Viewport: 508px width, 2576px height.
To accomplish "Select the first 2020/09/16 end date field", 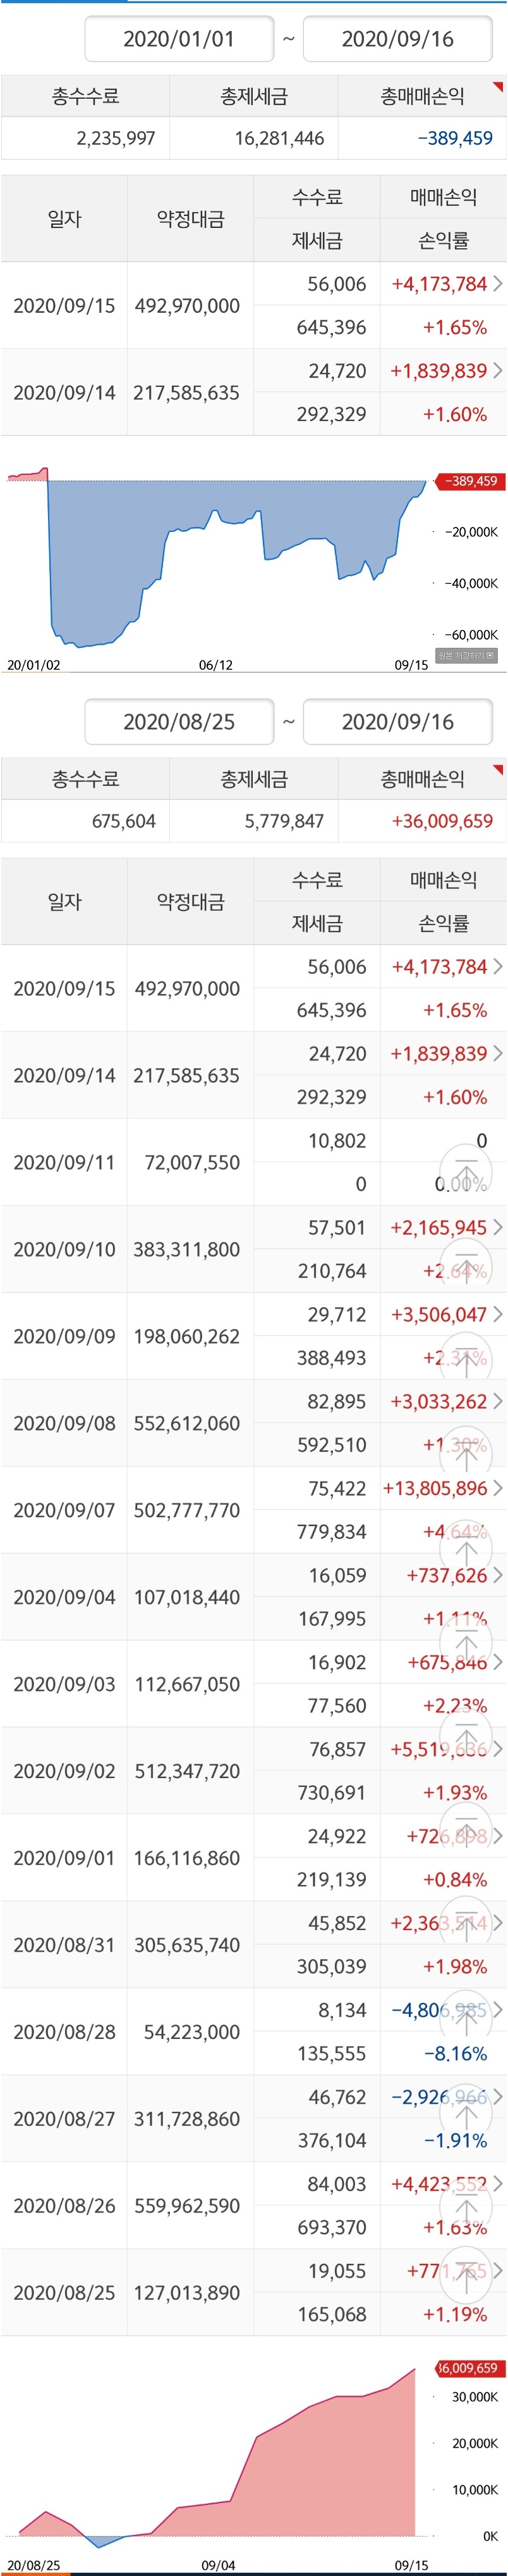I will click(397, 39).
